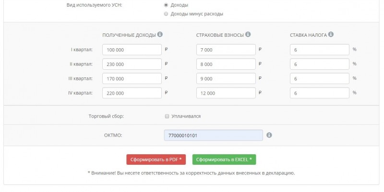Image resolution: width=384 pixels, height=192 pixels.
Task: Select the Доходы radio option
Action: (166, 5)
